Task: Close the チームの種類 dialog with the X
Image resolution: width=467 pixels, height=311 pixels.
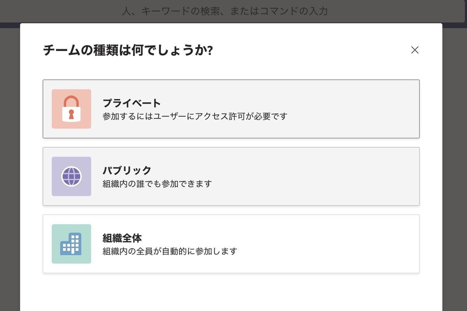Action: [x=415, y=50]
